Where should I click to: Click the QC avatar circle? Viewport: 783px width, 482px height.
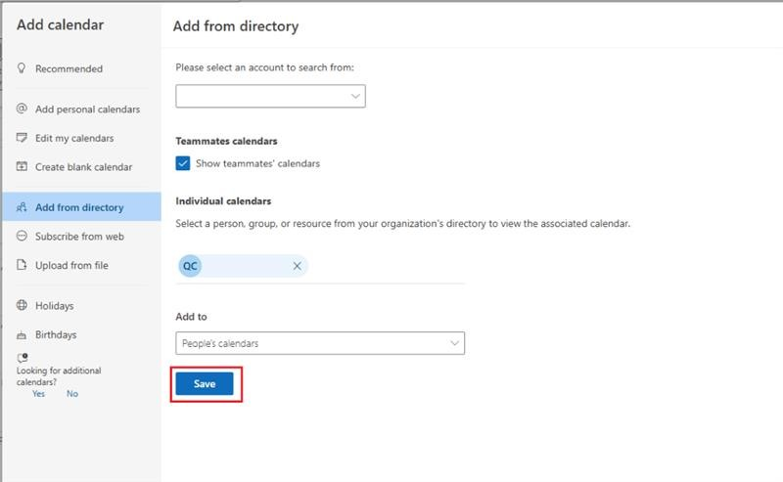[x=190, y=266]
